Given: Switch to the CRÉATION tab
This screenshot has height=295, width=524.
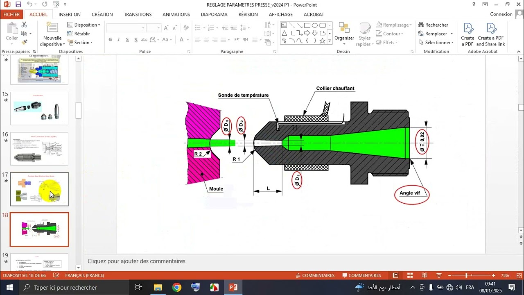Looking at the screenshot, I should 102,14.
